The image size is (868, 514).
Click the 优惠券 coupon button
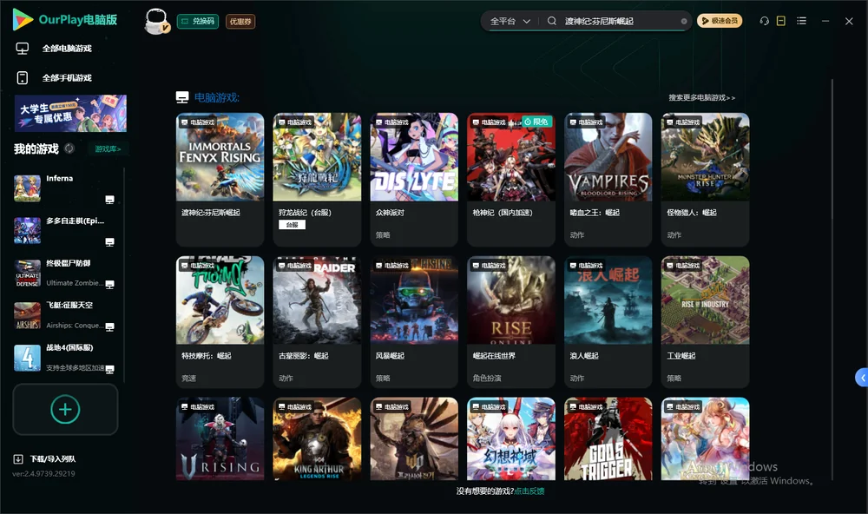(240, 22)
